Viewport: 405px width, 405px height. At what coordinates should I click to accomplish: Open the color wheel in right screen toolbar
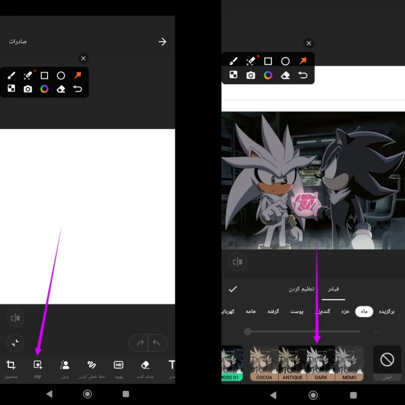[268, 75]
